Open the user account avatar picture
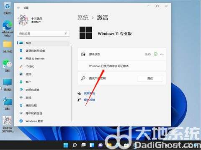 23,20
